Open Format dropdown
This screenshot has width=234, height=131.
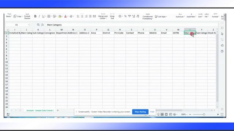pyautogui.click(x=215, y=16)
